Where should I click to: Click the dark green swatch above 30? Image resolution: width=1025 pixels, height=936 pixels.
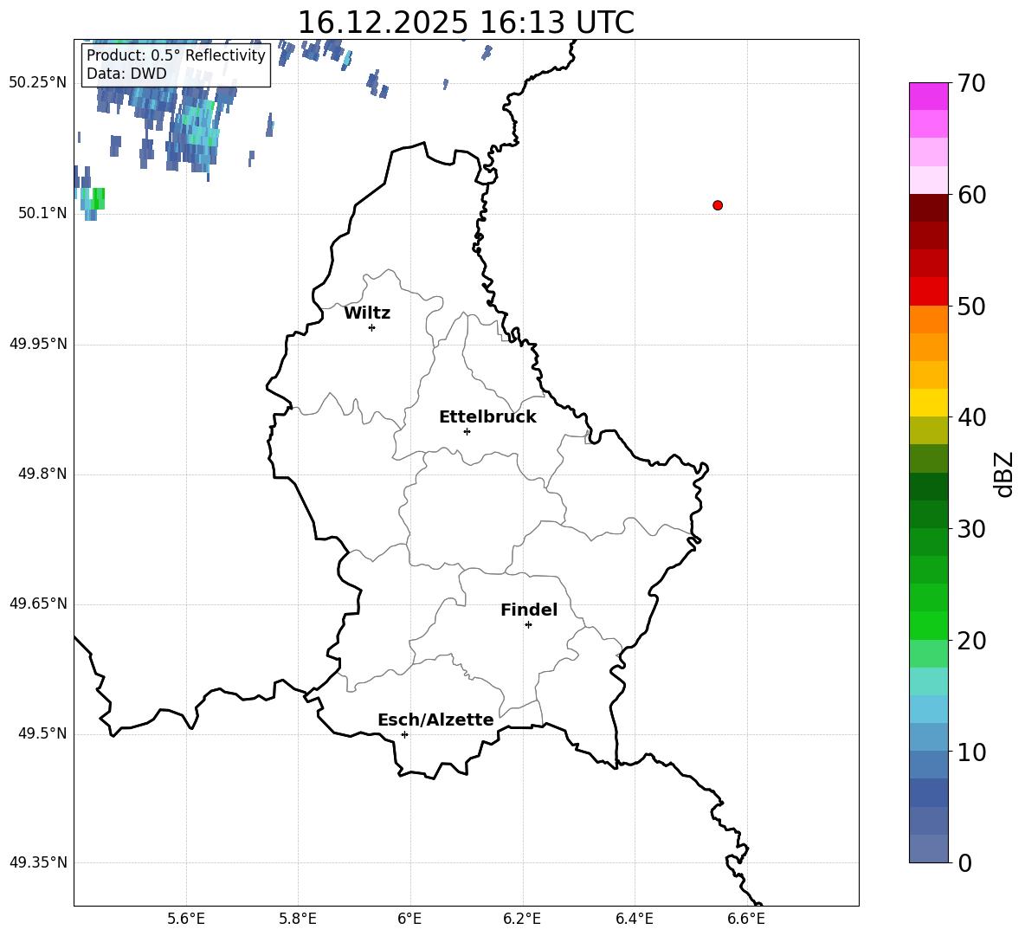929,514
